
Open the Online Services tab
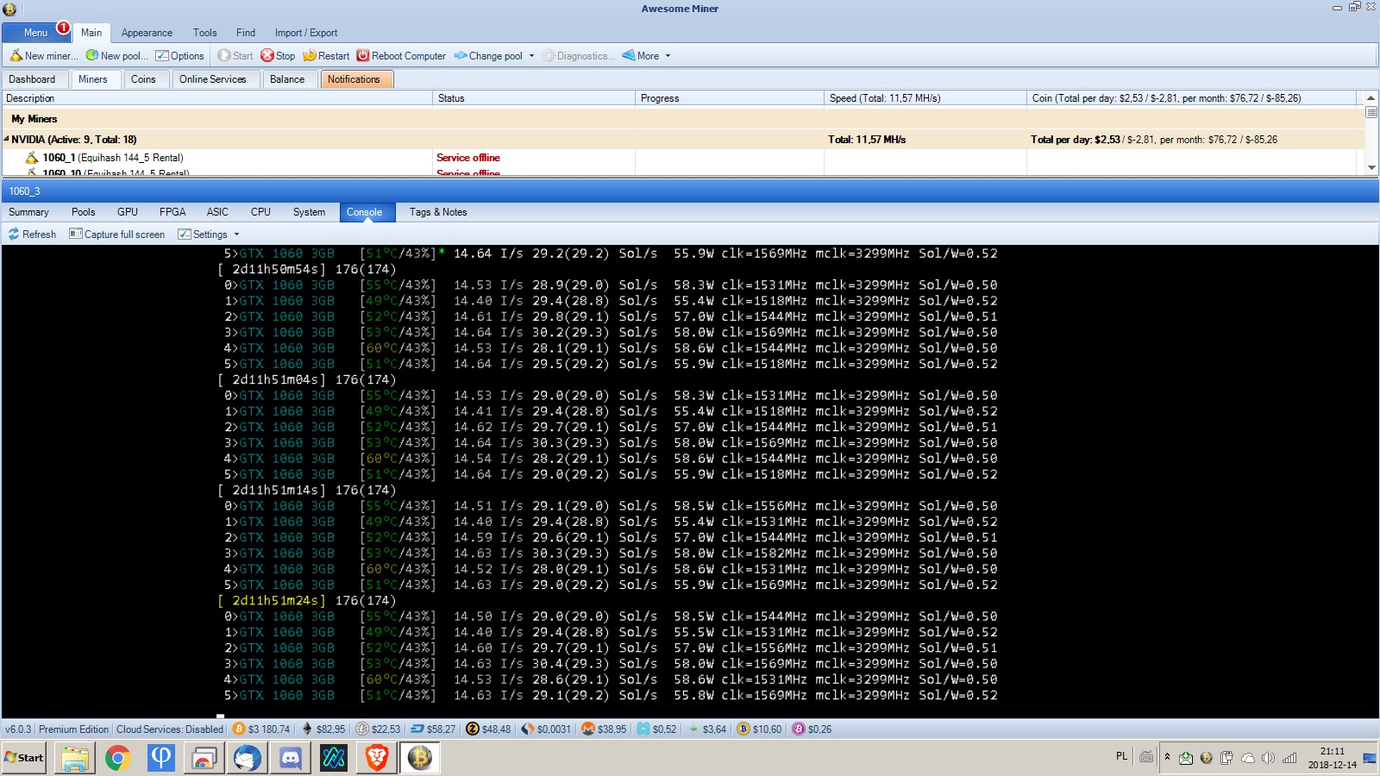(213, 79)
